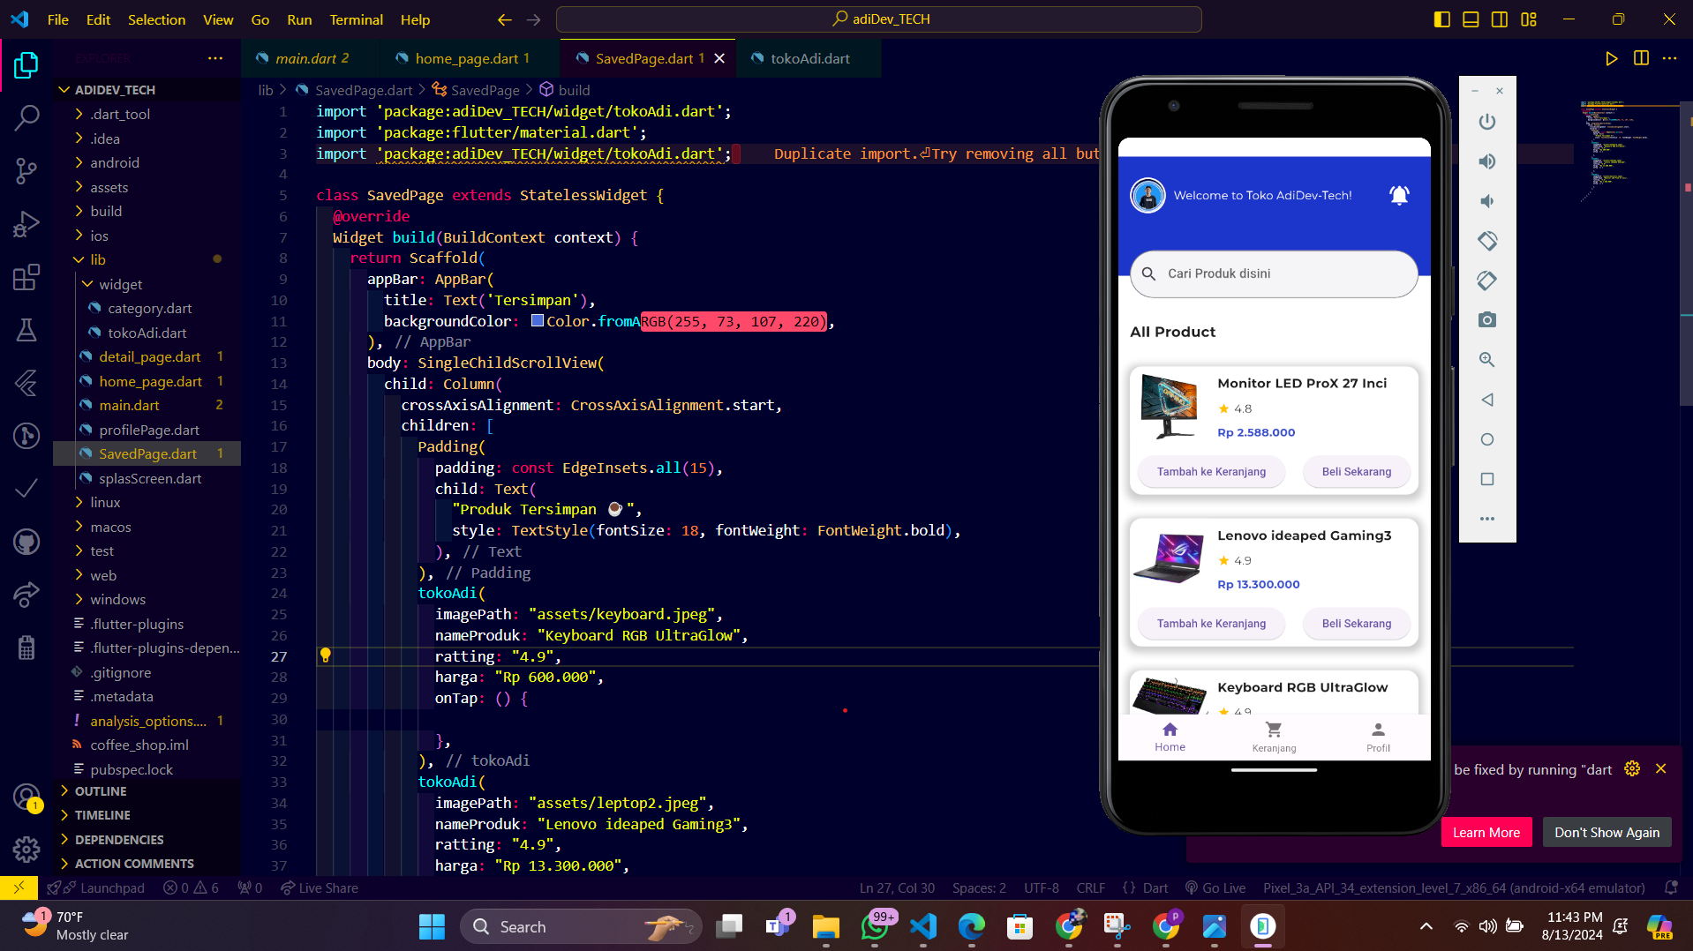Click the notification bell in app
This screenshot has height=951, width=1693.
click(x=1399, y=195)
